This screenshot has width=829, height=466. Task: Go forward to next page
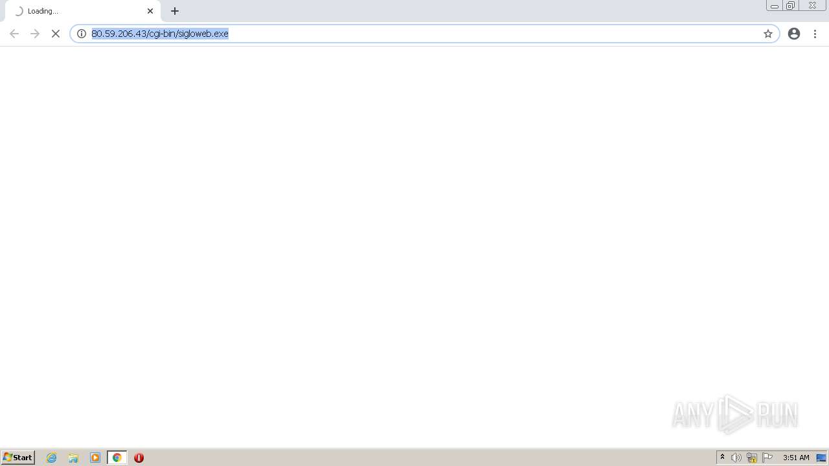coord(35,34)
